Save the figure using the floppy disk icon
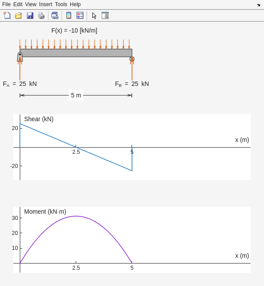This screenshot has width=264, height=286. 30,15
